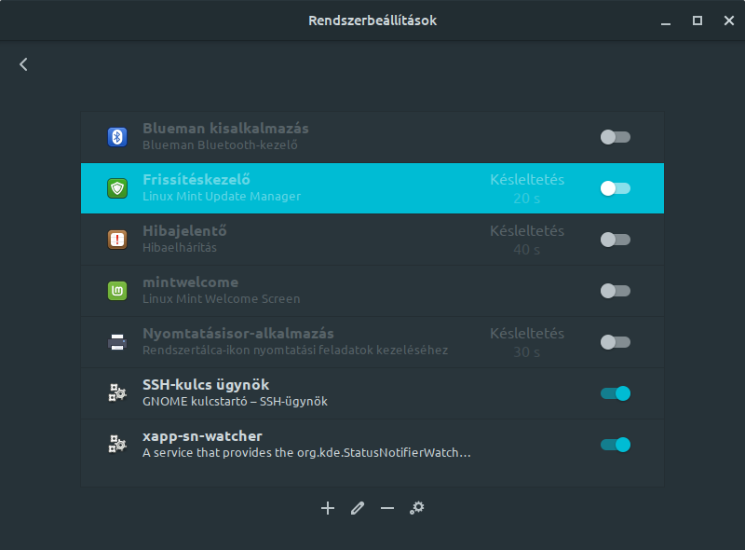The image size is (745, 550).
Task: Select the Blueman kisalkalmazás row title
Action: [x=225, y=129]
